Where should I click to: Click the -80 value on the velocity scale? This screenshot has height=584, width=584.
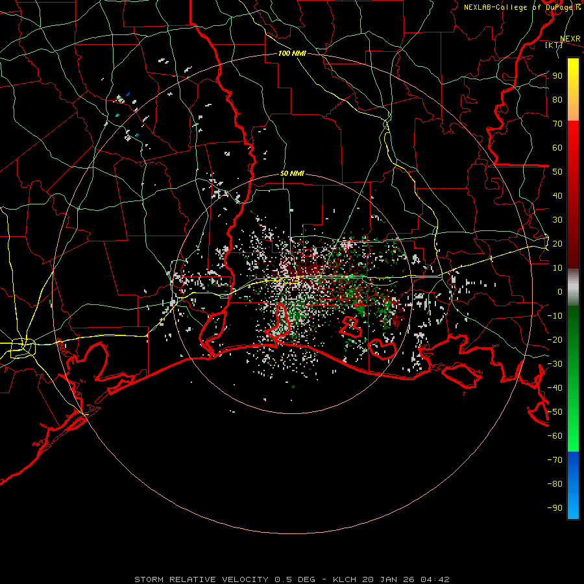pyautogui.click(x=555, y=484)
